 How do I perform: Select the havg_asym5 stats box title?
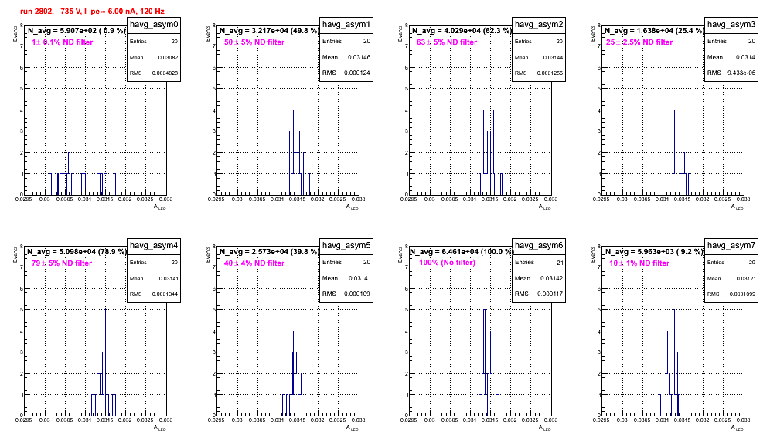tap(346, 245)
